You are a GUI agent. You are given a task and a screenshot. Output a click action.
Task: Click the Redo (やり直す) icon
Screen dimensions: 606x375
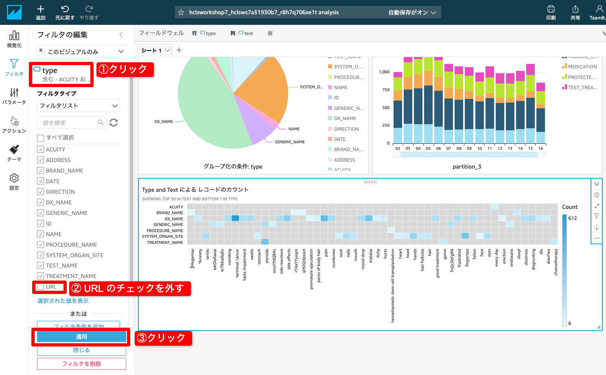[x=89, y=9]
